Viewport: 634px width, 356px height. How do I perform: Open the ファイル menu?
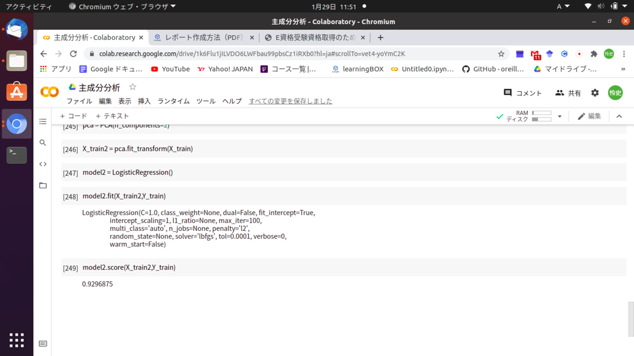pyautogui.click(x=79, y=101)
